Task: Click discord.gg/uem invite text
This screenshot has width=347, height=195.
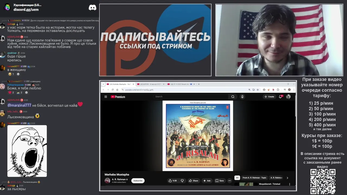Action: (x=26, y=9)
